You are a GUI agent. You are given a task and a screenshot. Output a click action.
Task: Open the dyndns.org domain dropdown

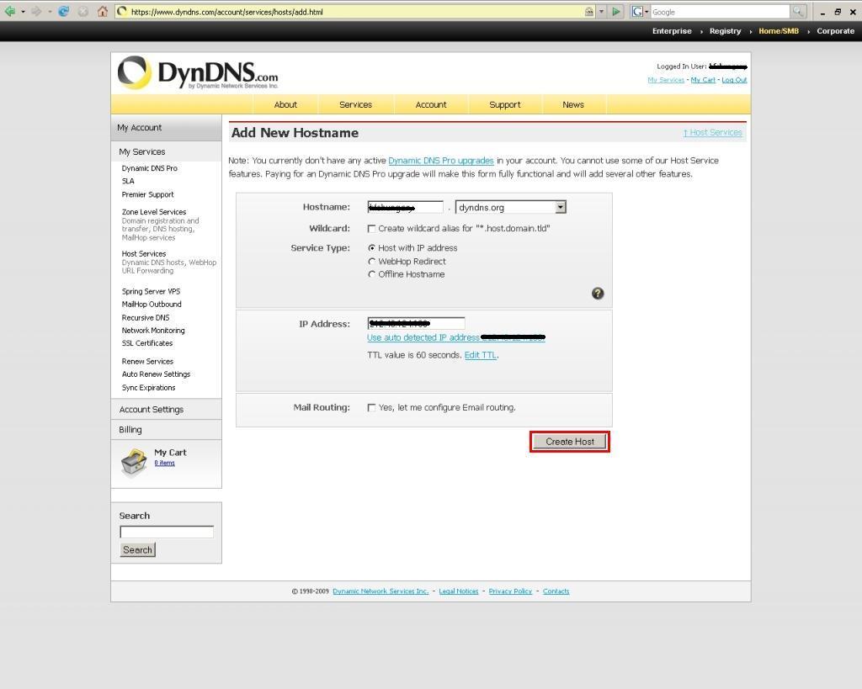tap(560, 207)
